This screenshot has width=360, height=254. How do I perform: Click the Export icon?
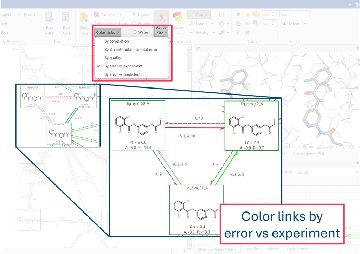tap(19, 14)
